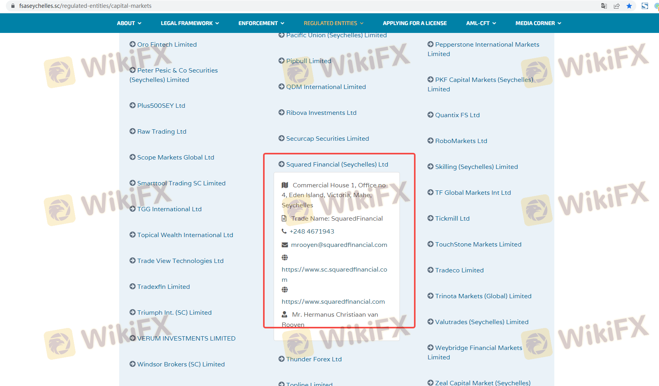Click the mrooyen@squaredfinancial.com email link
The image size is (659, 386).
(339, 245)
